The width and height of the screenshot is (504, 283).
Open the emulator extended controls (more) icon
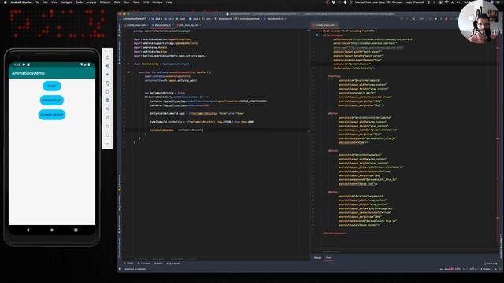(x=107, y=143)
